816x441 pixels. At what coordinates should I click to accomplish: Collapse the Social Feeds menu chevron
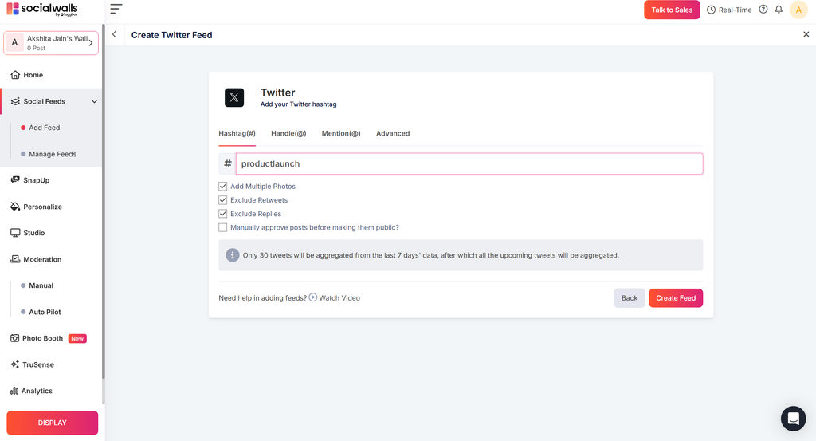click(94, 101)
